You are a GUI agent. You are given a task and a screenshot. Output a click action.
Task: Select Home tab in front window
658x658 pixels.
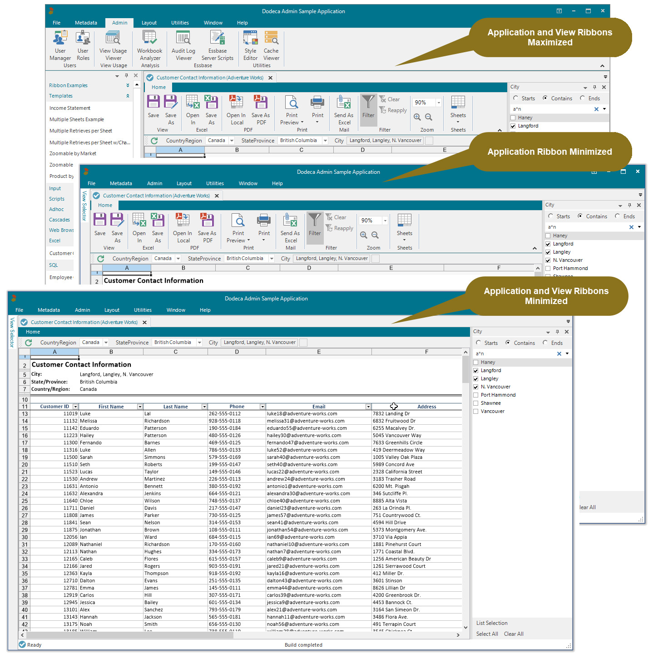click(x=33, y=332)
